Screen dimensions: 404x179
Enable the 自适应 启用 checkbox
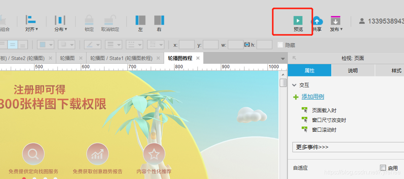(383, 168)
